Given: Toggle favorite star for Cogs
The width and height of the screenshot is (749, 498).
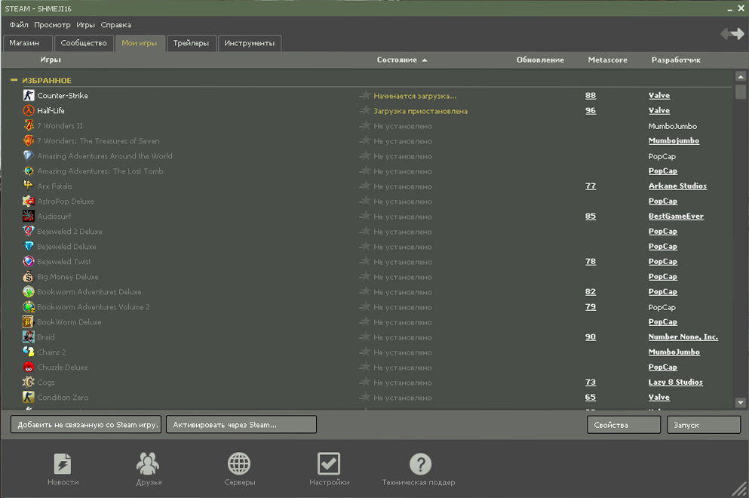Looking at the screenshot, I should pyautogui.click(x=365, y=383).
